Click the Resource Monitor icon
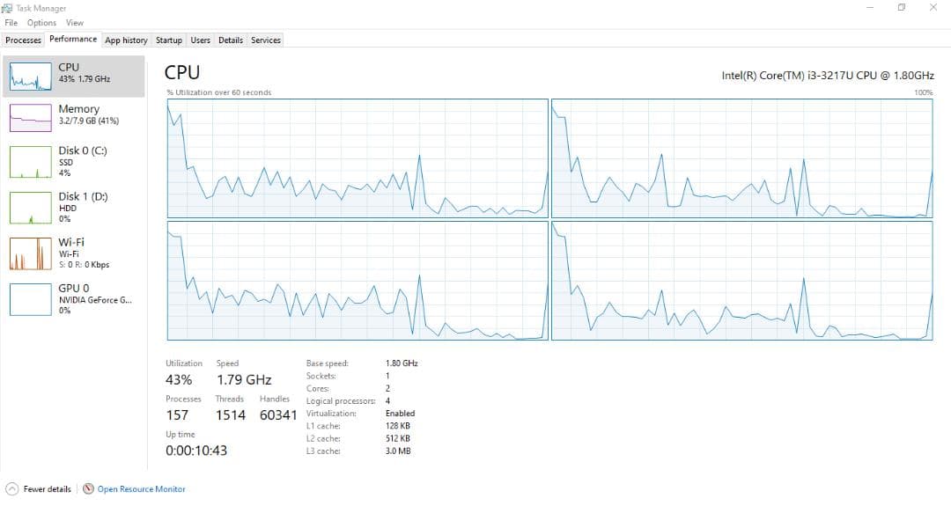 point(88,489)
